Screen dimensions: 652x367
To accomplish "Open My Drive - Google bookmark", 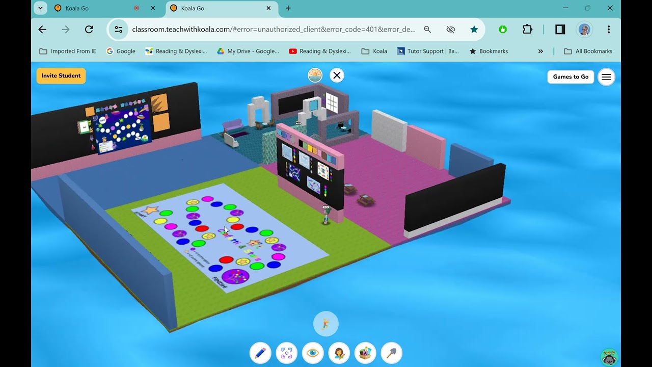I will (248, 51).
